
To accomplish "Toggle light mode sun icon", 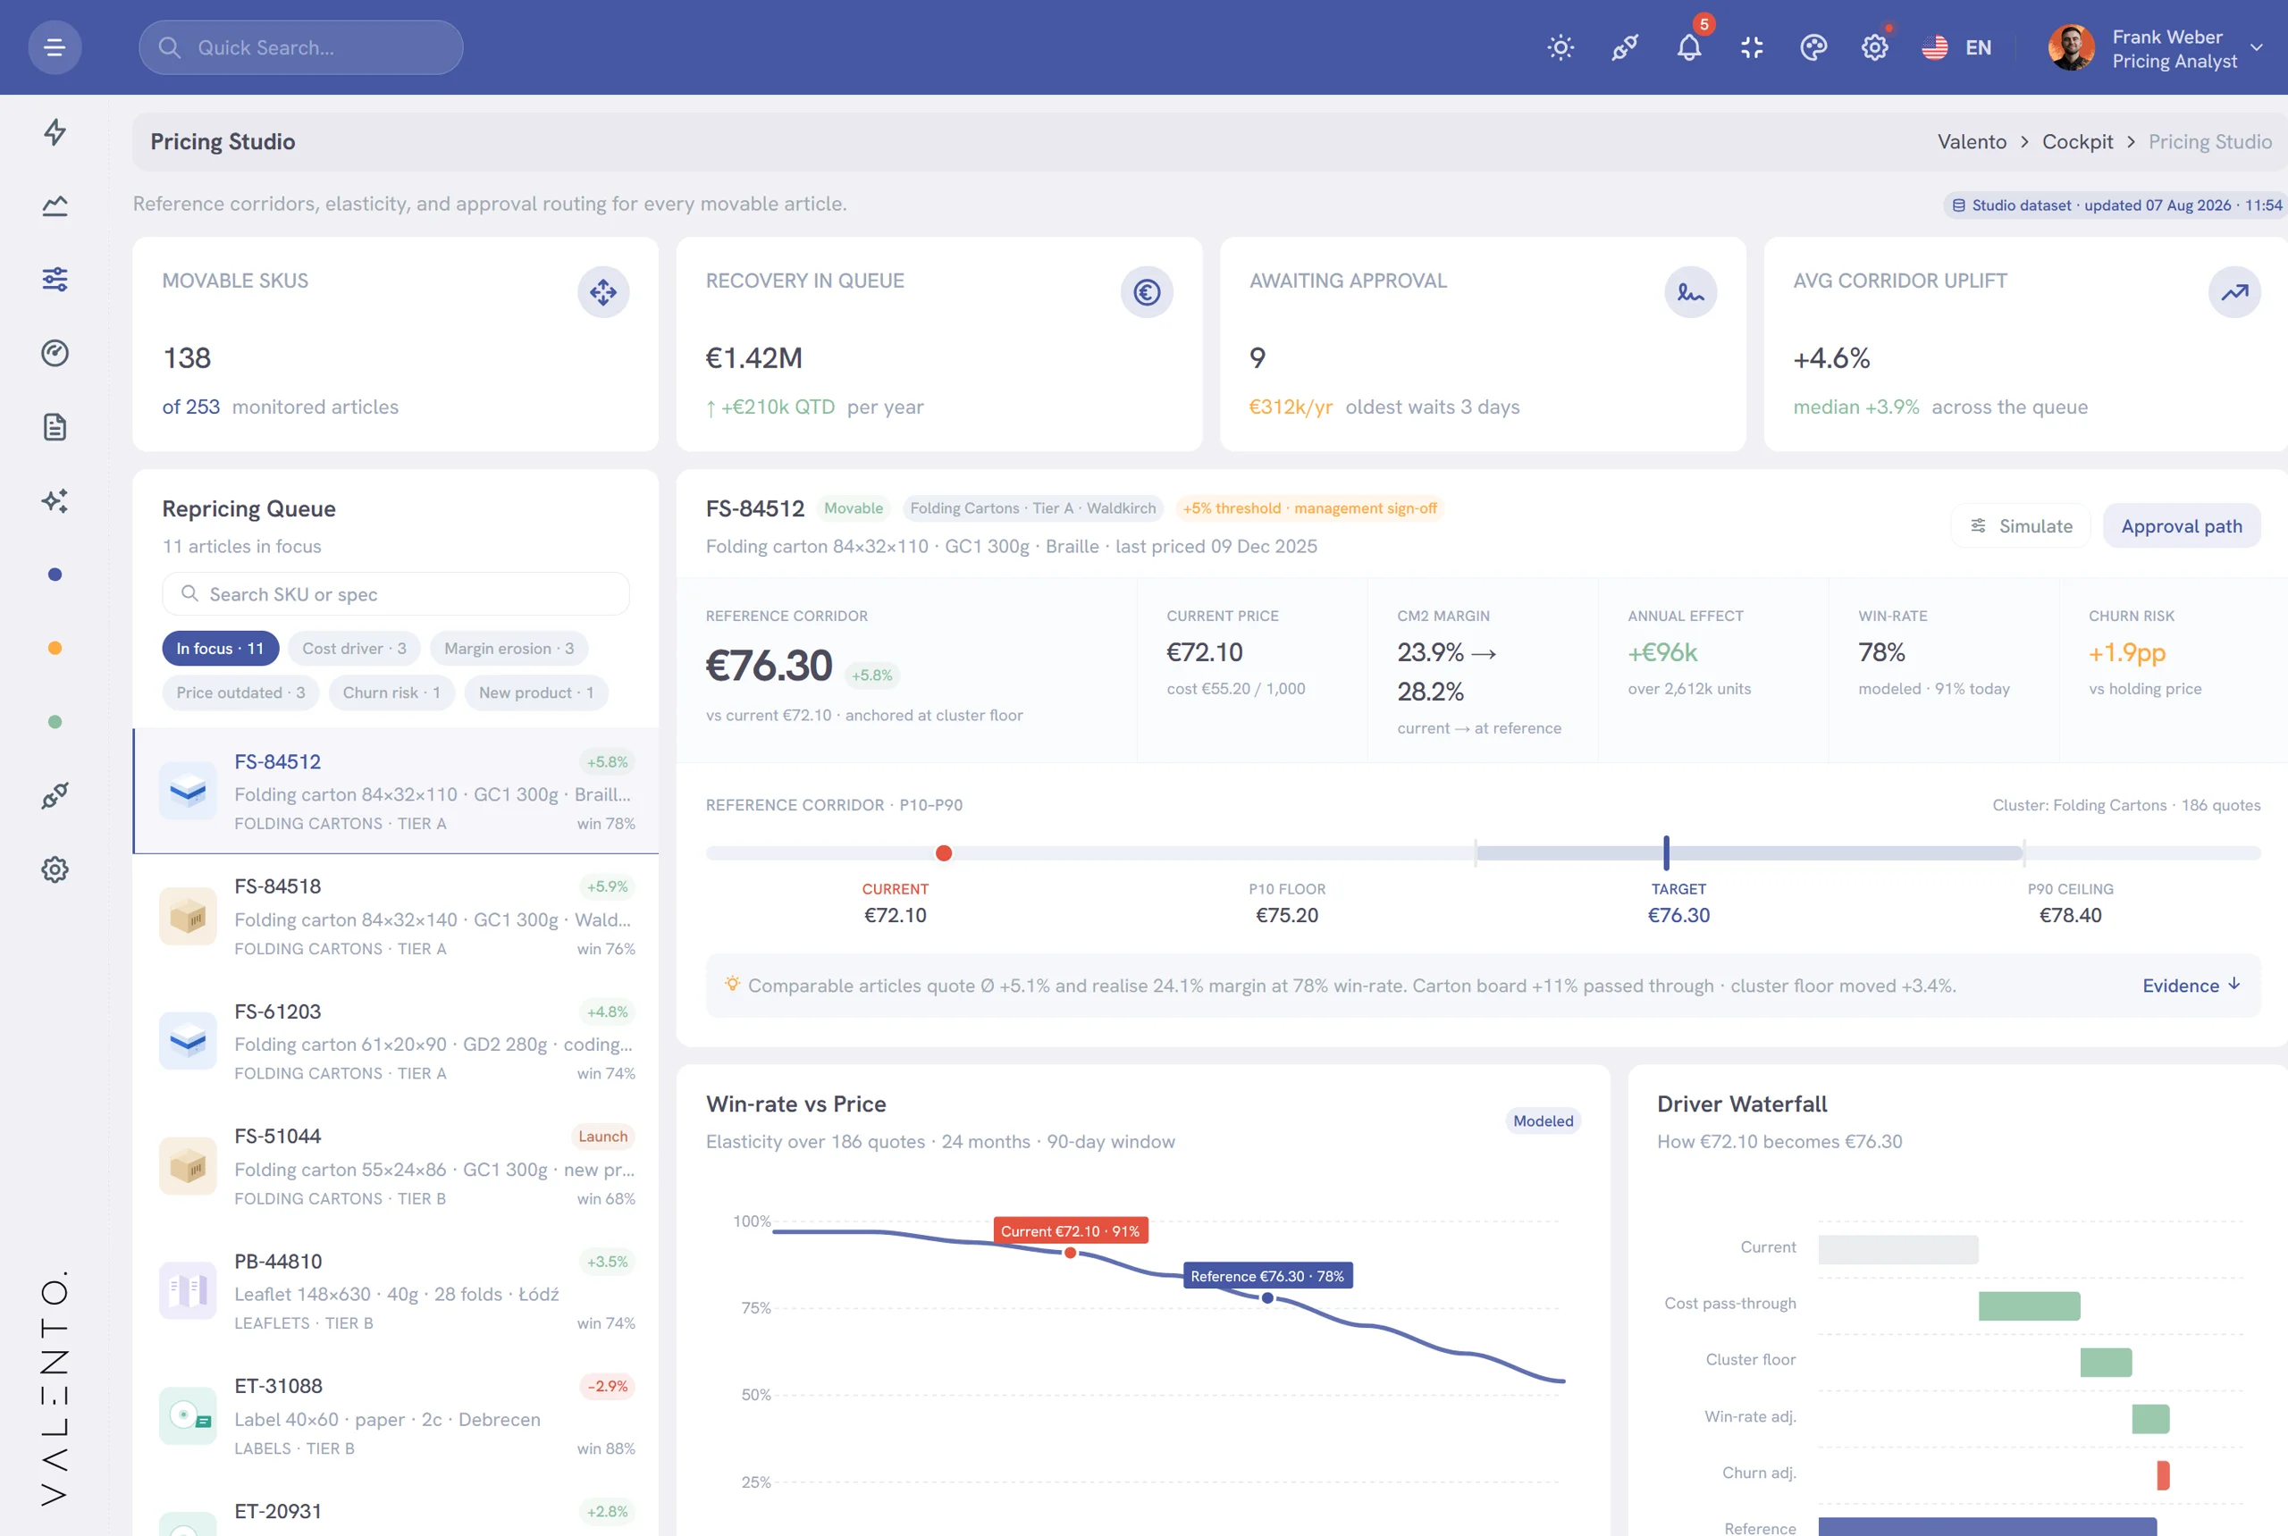I will click(1560, 47).
